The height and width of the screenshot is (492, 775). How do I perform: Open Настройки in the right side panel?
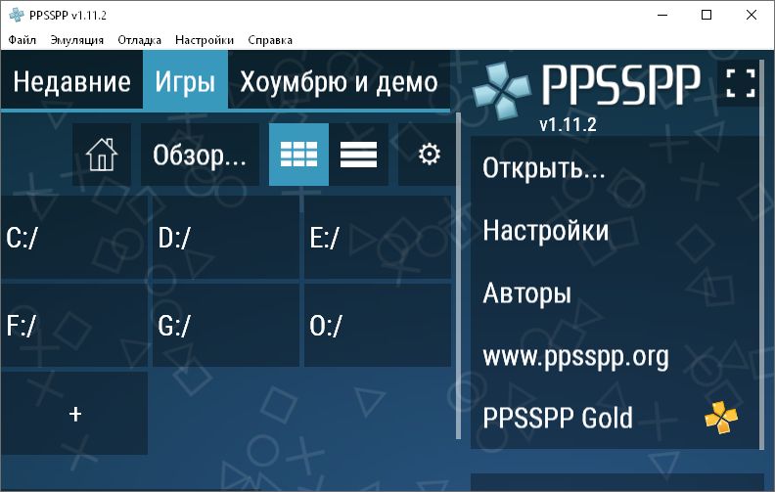point(615,231)
